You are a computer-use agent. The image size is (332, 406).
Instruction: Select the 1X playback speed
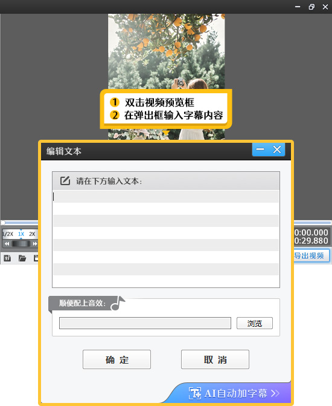tap(21, 234)
